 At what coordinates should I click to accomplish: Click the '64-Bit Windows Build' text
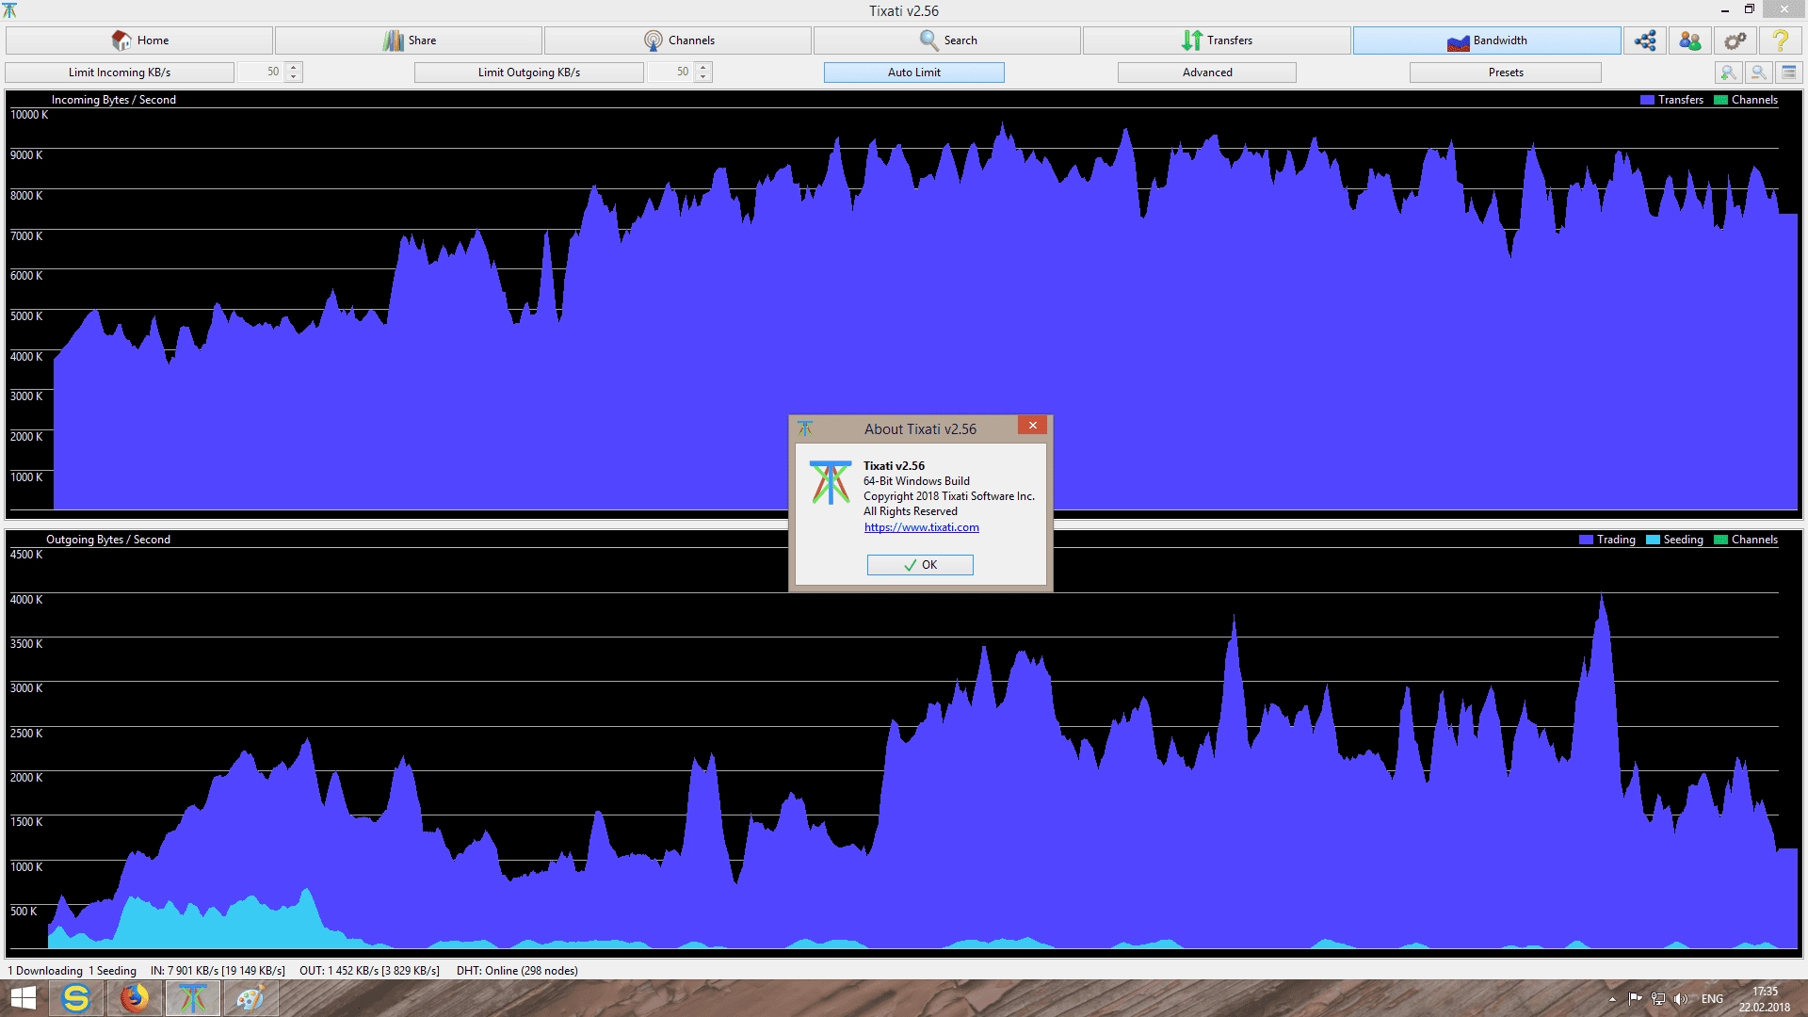[x=916, y=481]
